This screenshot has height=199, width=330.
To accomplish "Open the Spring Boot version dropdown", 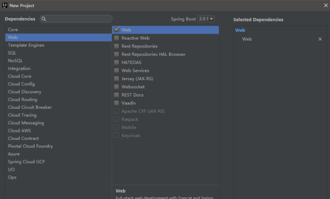I will point(206,19).
